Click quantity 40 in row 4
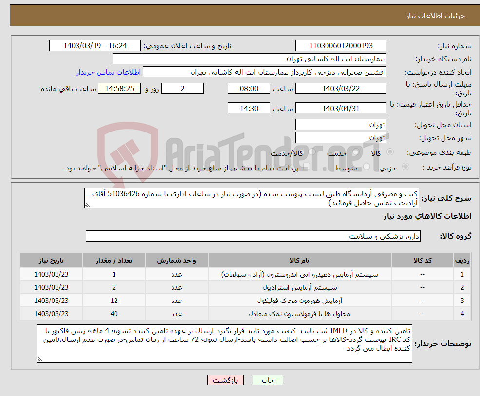The height and width of the screenshot is (396, 480). click(114, 314)
